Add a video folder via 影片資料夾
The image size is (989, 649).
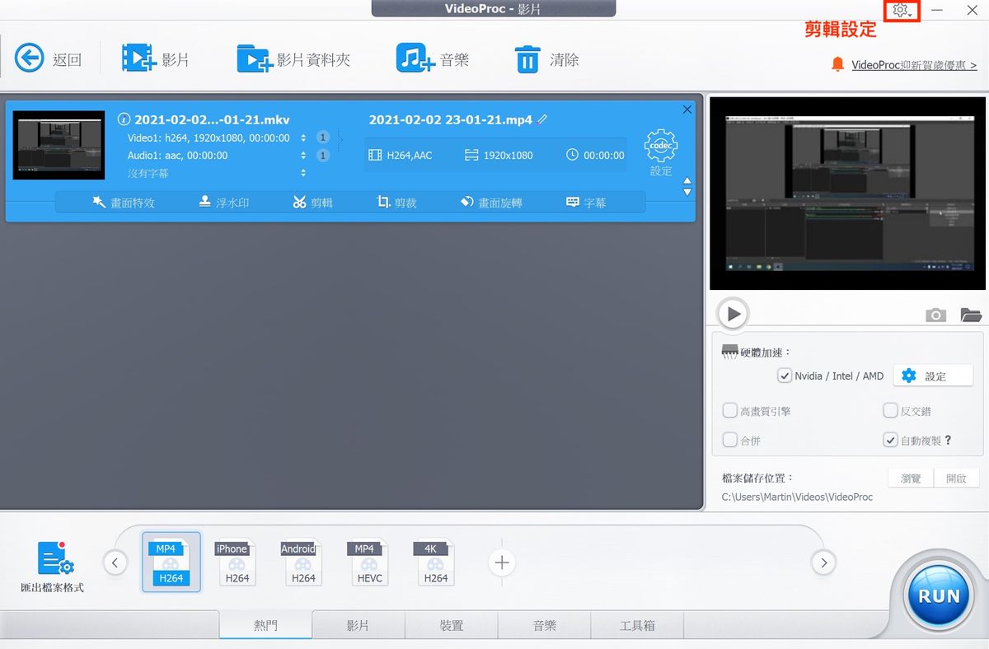293,59
